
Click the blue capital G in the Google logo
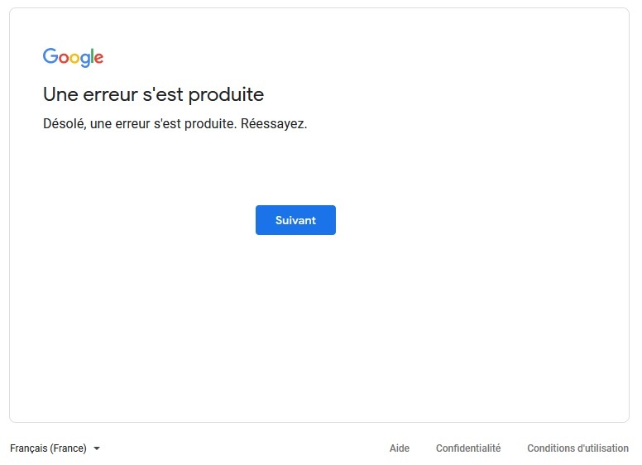50,56
